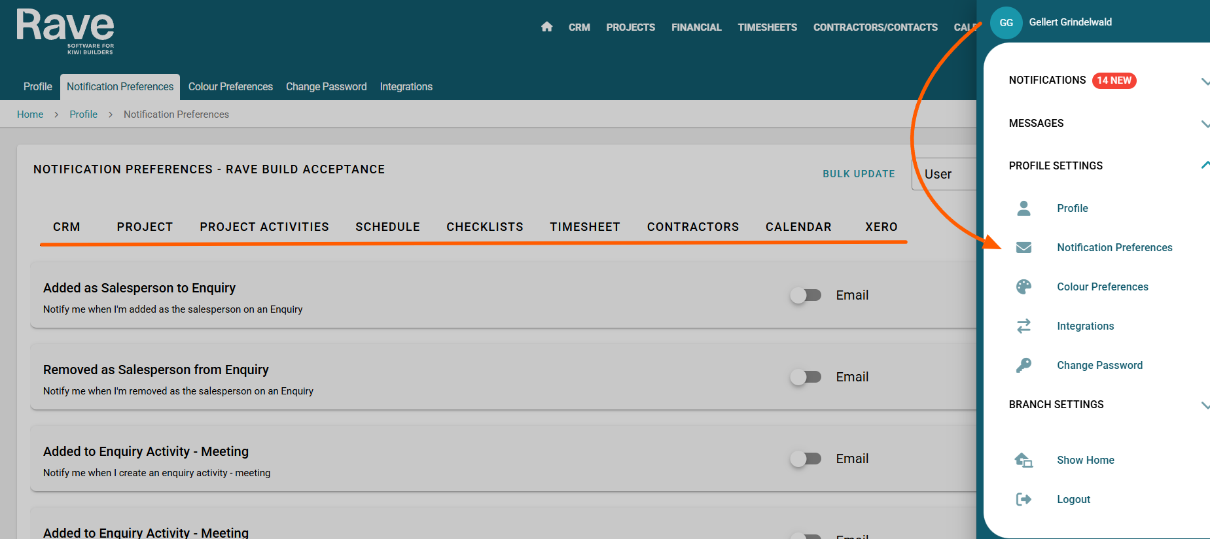The width and height of the screenshot is (1210, 539).
Task: Open the GG user avatar
Action: point(1006,23)
